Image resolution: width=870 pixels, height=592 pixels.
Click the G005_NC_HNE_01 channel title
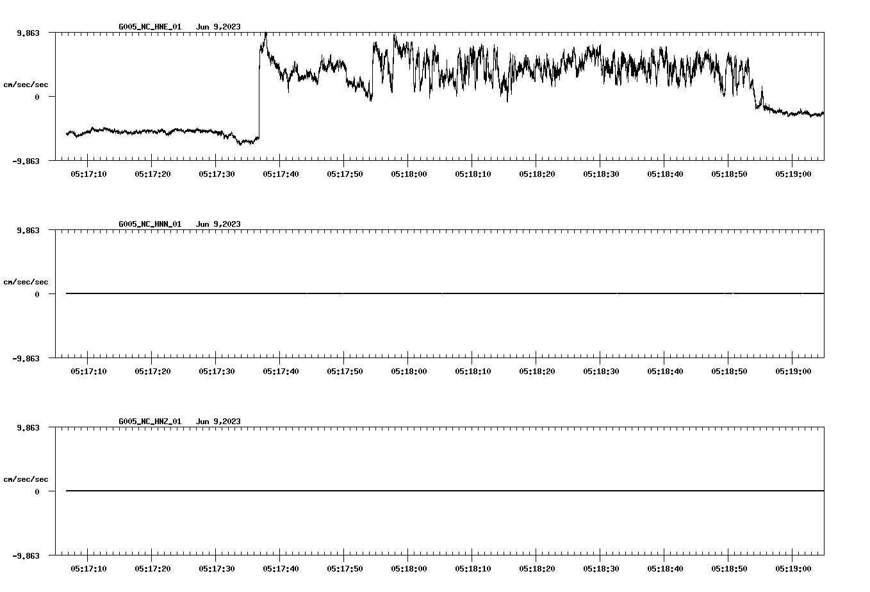(x=149, y=27)
